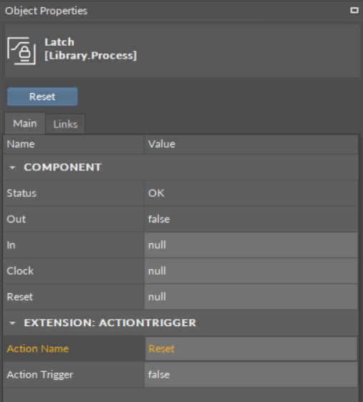Select the Status row OK value
Screen dimensions: 363x402
(251, 193)
